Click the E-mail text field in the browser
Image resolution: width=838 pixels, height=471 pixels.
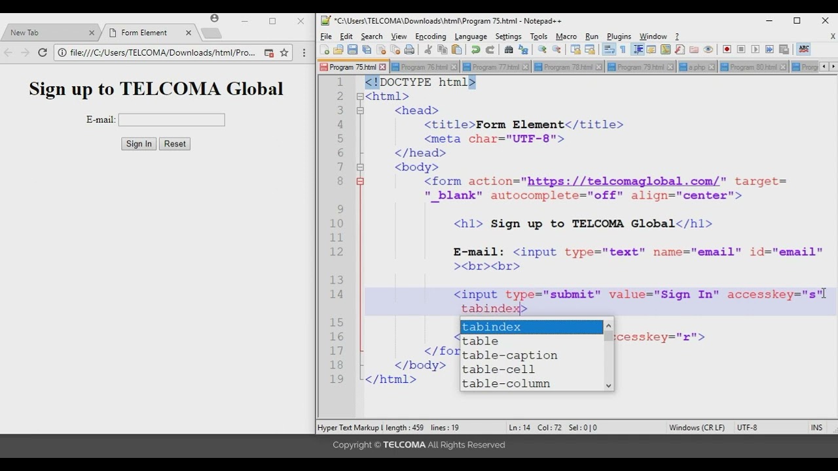tap(172, 120)
